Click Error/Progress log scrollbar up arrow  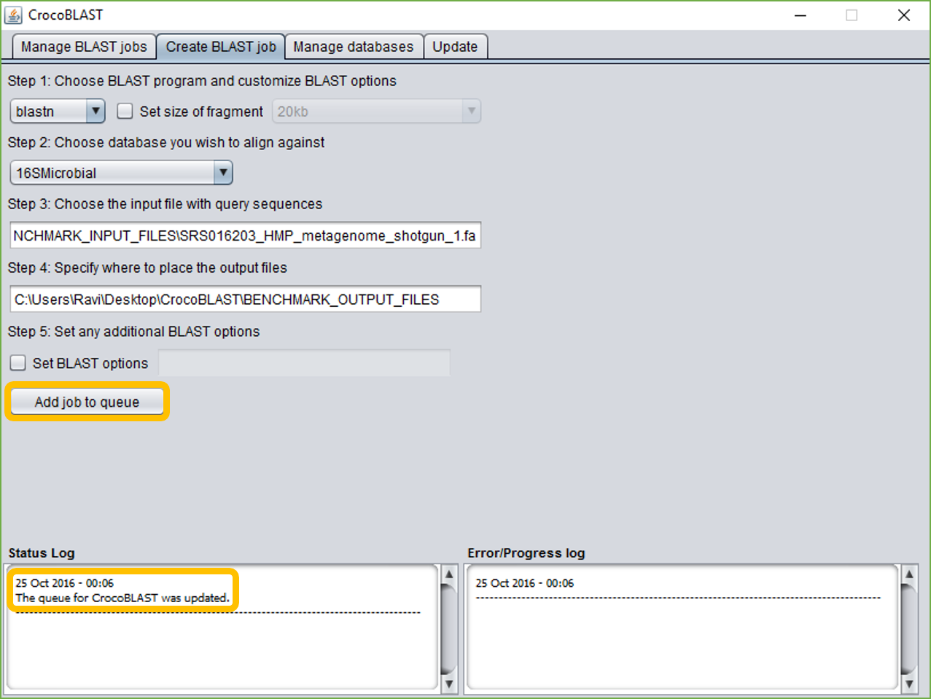tap(909, 574)
